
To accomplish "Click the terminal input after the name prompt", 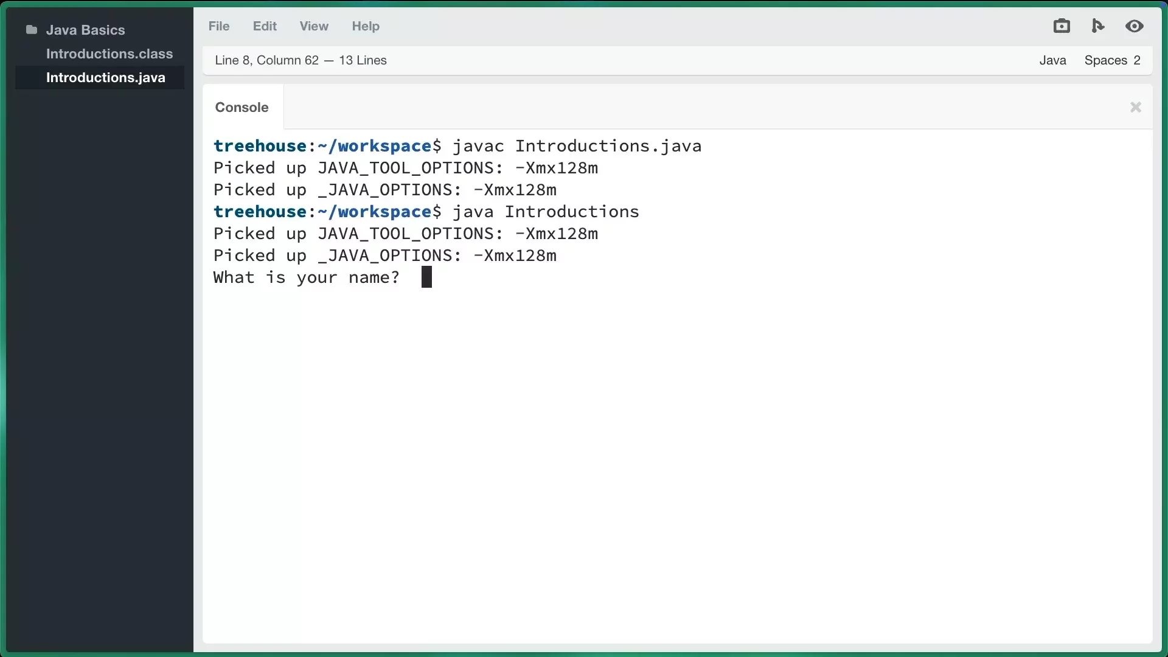I will pyautogui.click(x=426, y=277).
